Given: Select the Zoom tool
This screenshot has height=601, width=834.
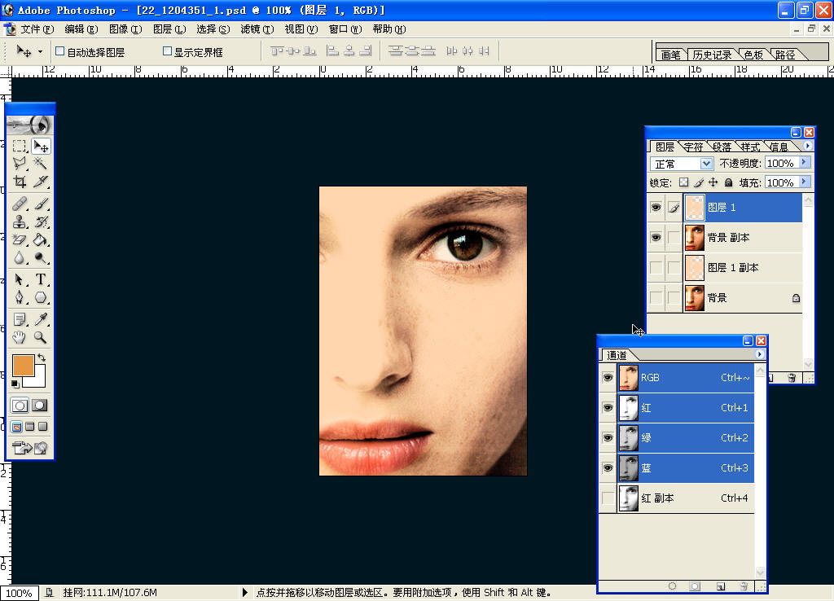Looking at the screenshot, I should [41, 336].
